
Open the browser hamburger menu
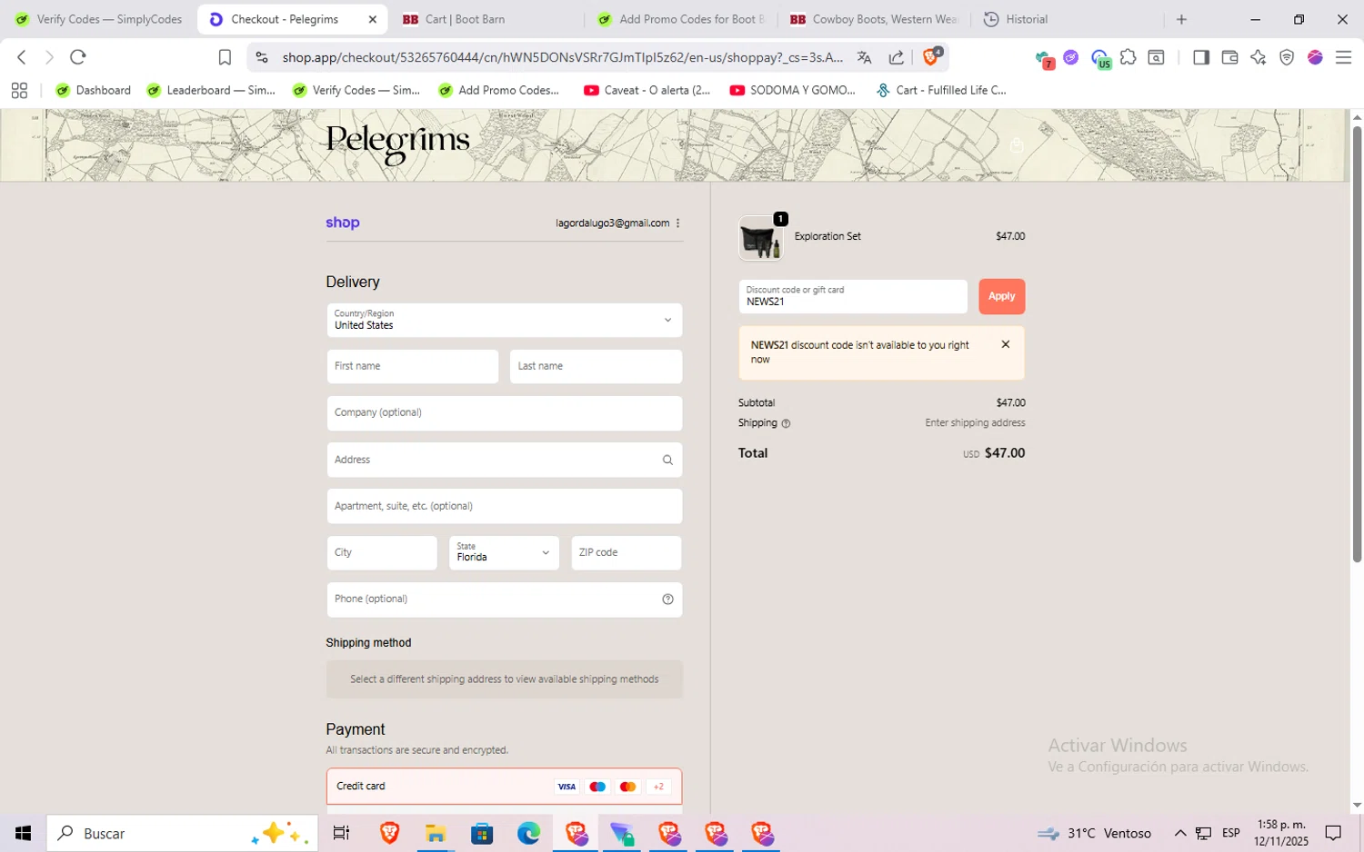[x=1343, y=57]
